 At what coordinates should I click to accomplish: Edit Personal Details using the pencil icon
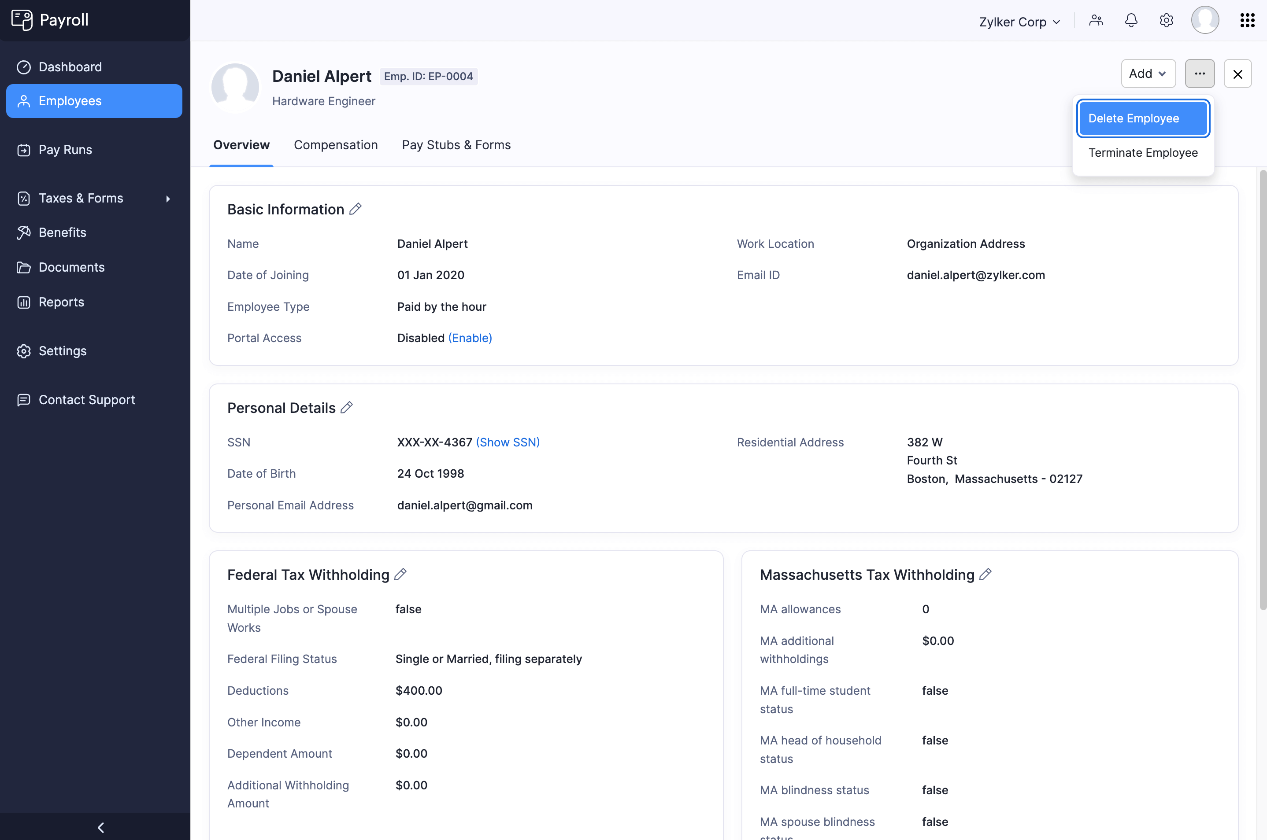point(347,408)
